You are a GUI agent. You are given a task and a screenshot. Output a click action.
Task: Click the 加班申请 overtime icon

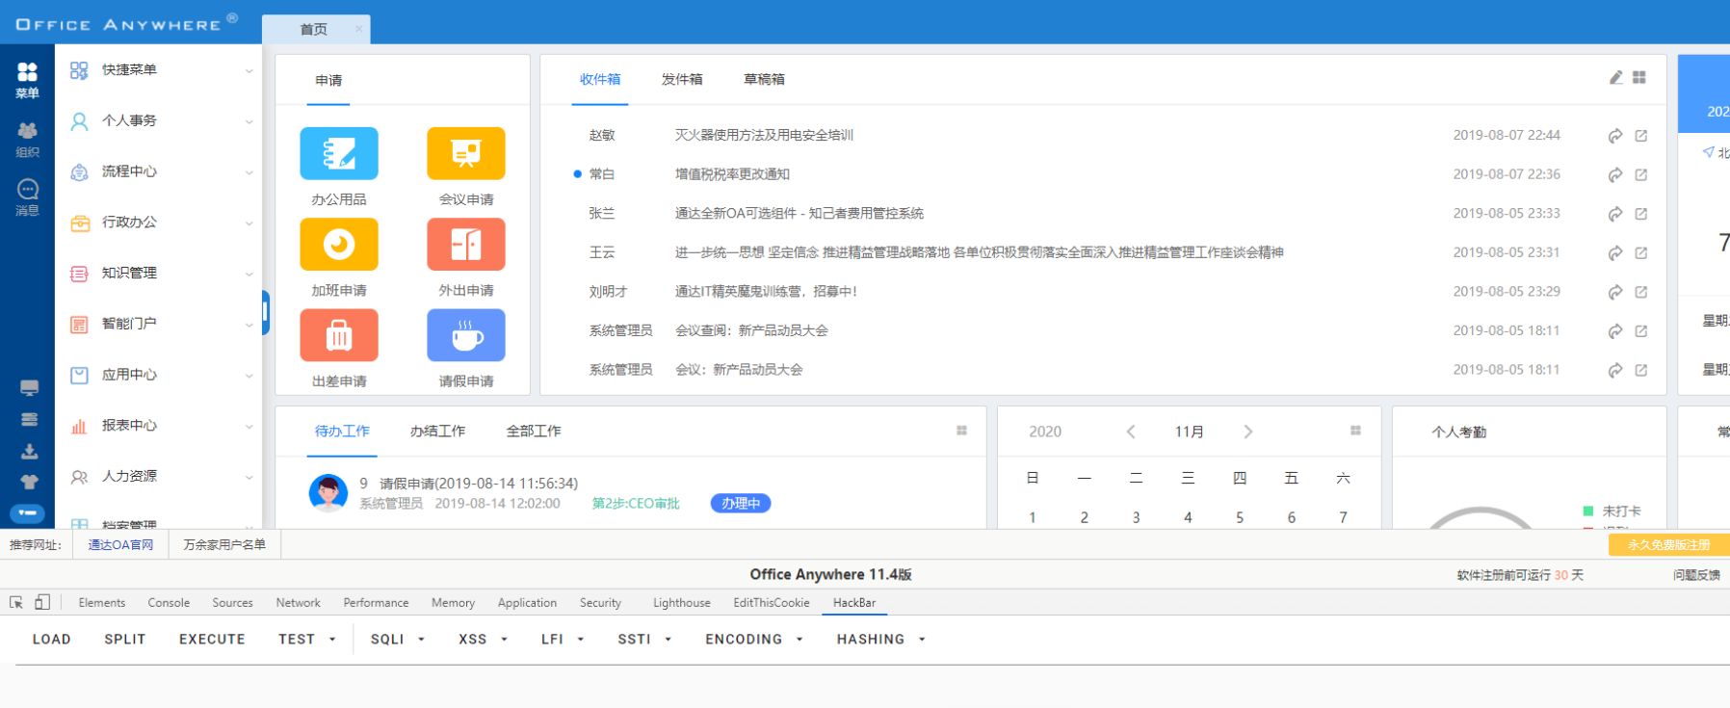[x=338, y=245]
